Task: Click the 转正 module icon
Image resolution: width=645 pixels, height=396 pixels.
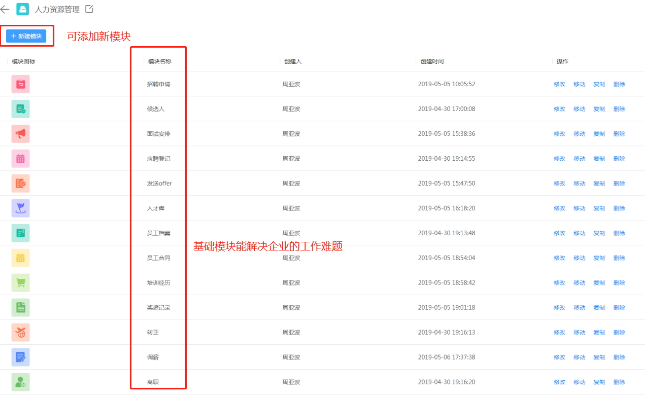Action: coord(20,333)
